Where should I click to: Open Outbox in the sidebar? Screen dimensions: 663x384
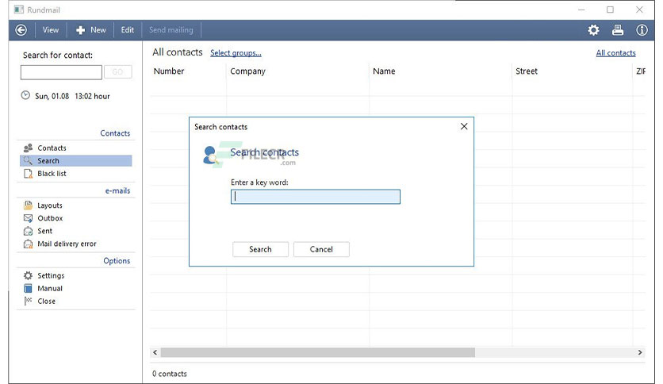50,218
